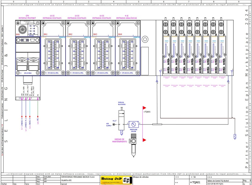Select the 8A2 device tag
Screen dimensions: 252x185
(70, 34)
